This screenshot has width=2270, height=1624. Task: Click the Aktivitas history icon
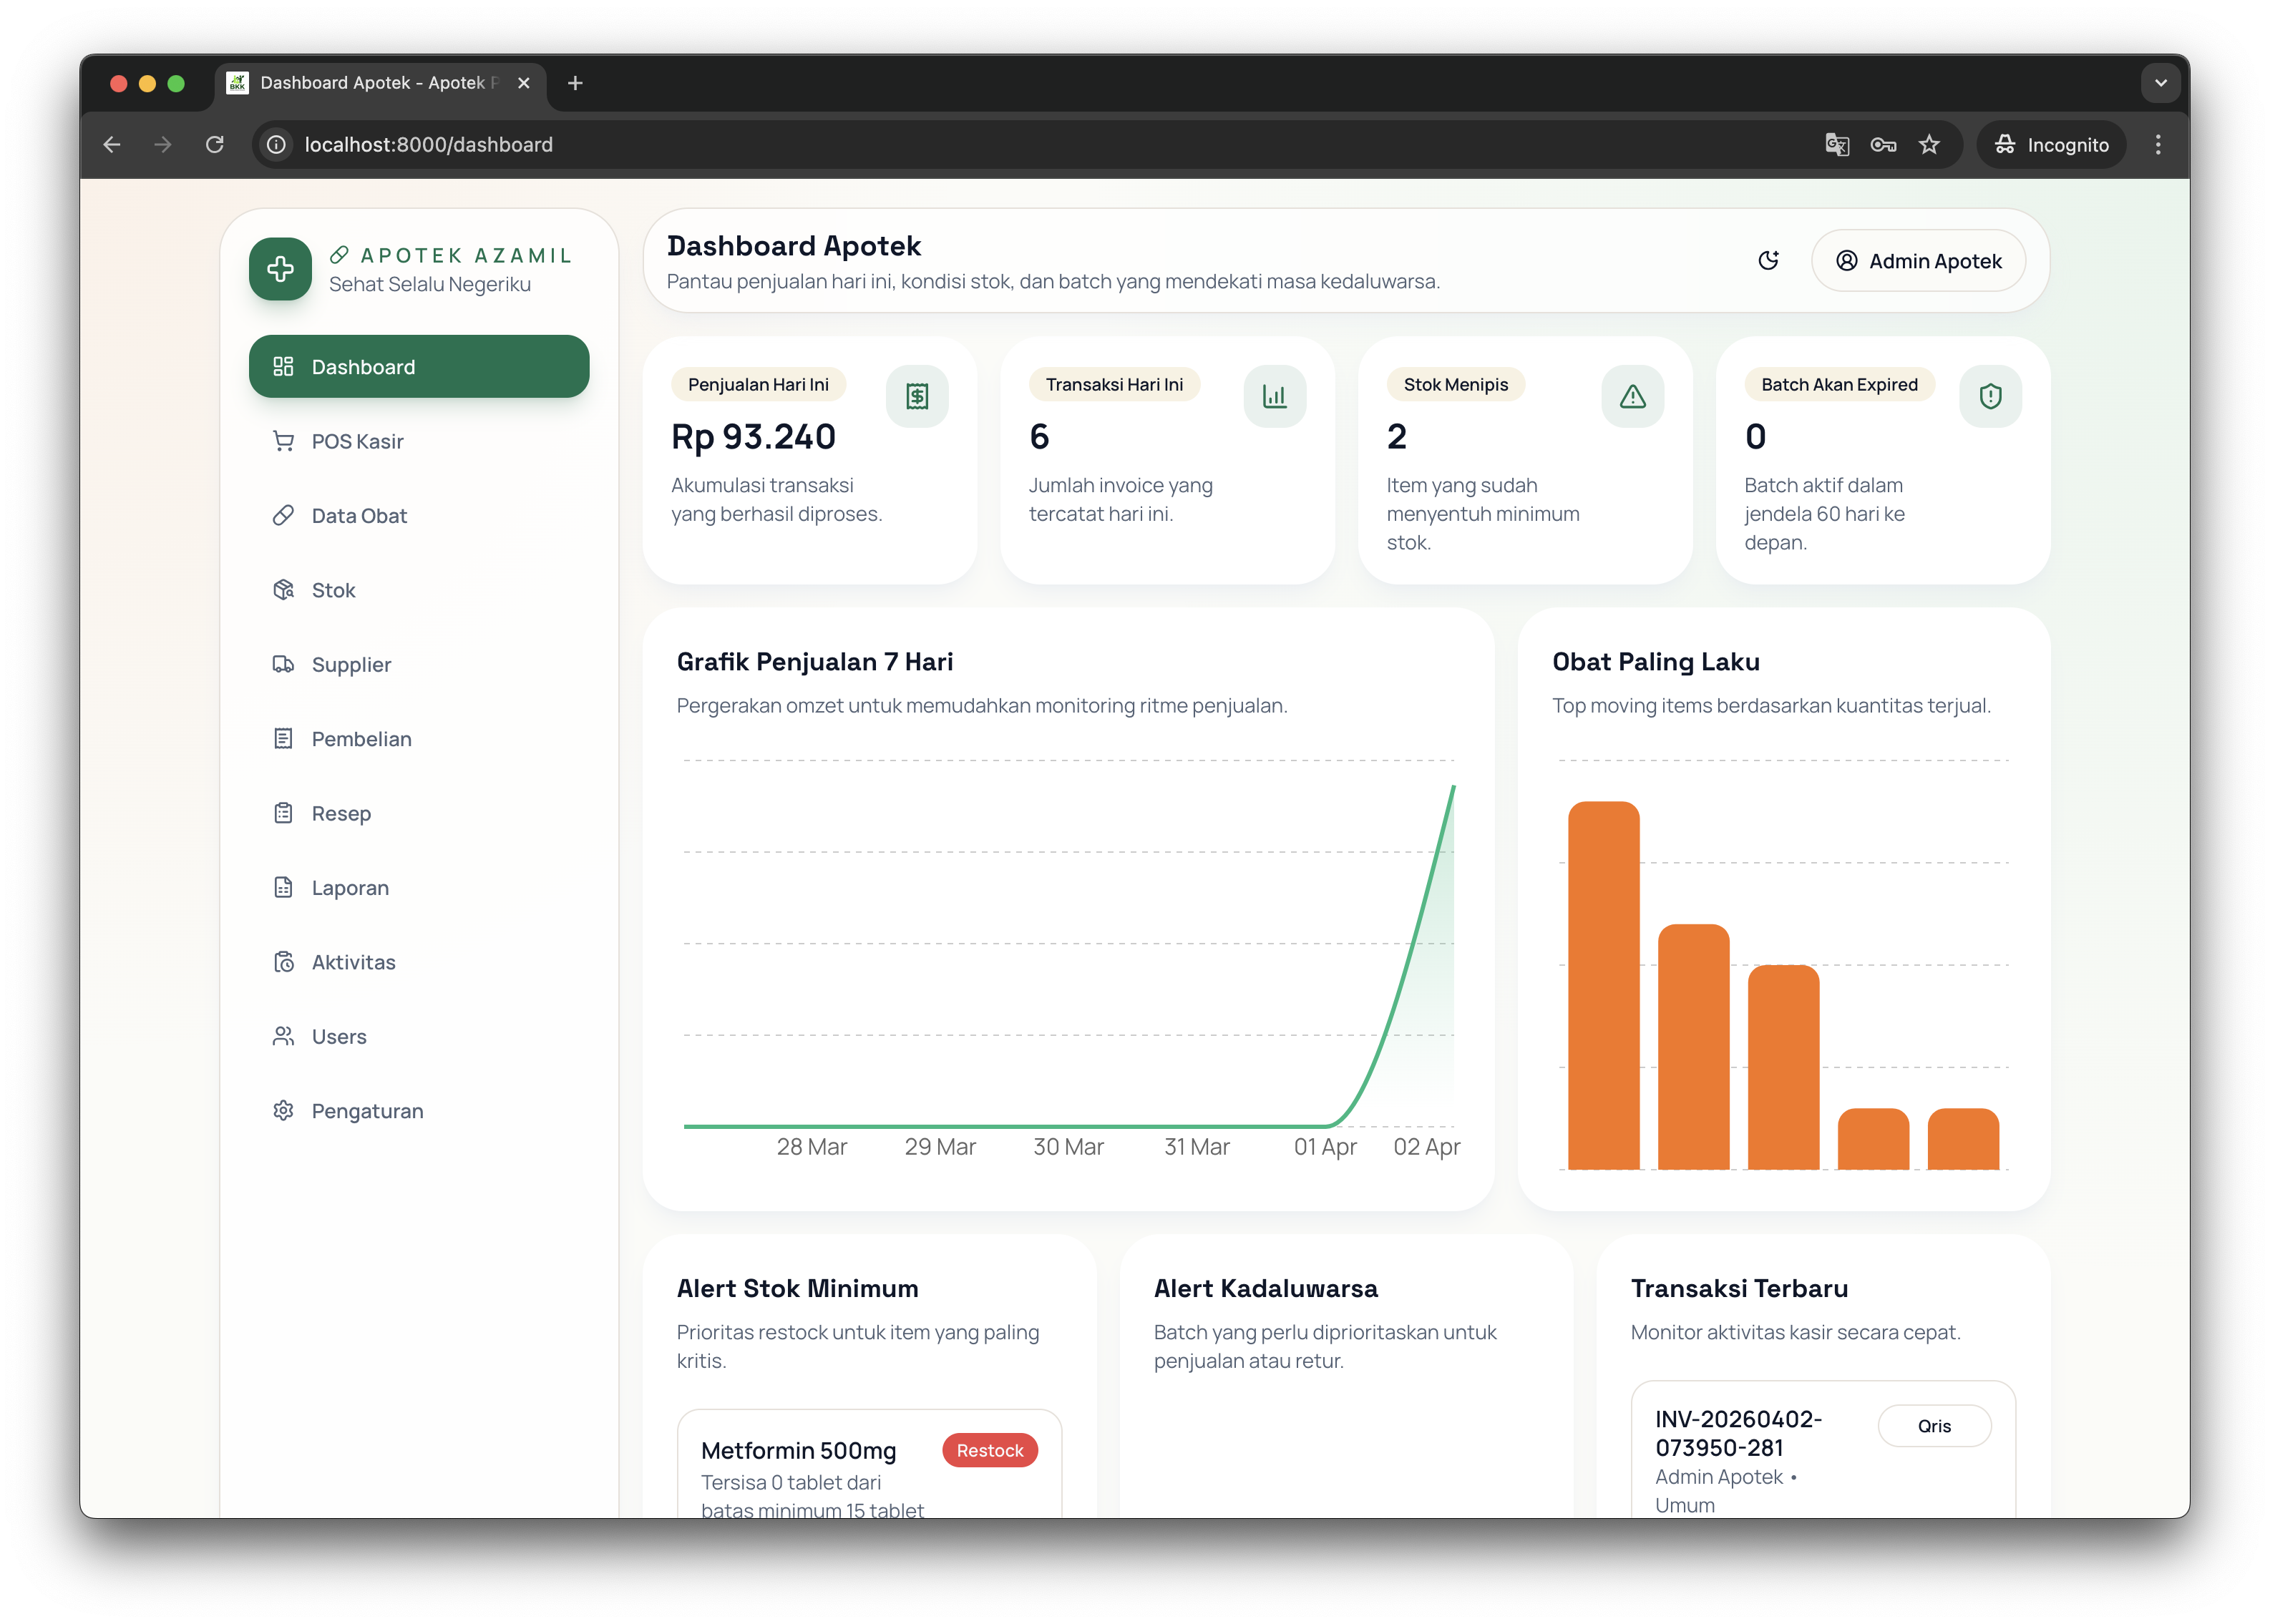[284, 962]
